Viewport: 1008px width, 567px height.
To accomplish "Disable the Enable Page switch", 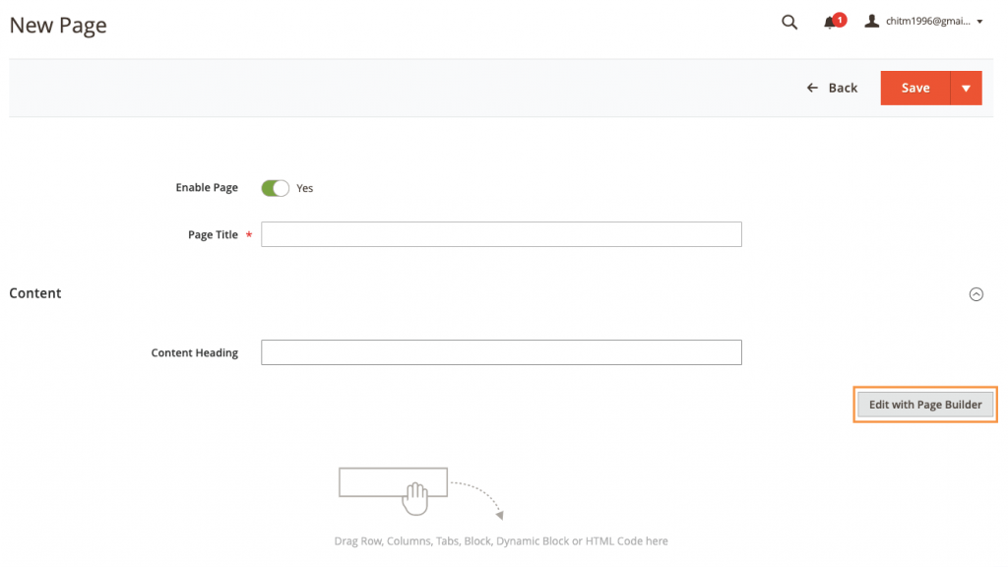I will click(275, 188).
